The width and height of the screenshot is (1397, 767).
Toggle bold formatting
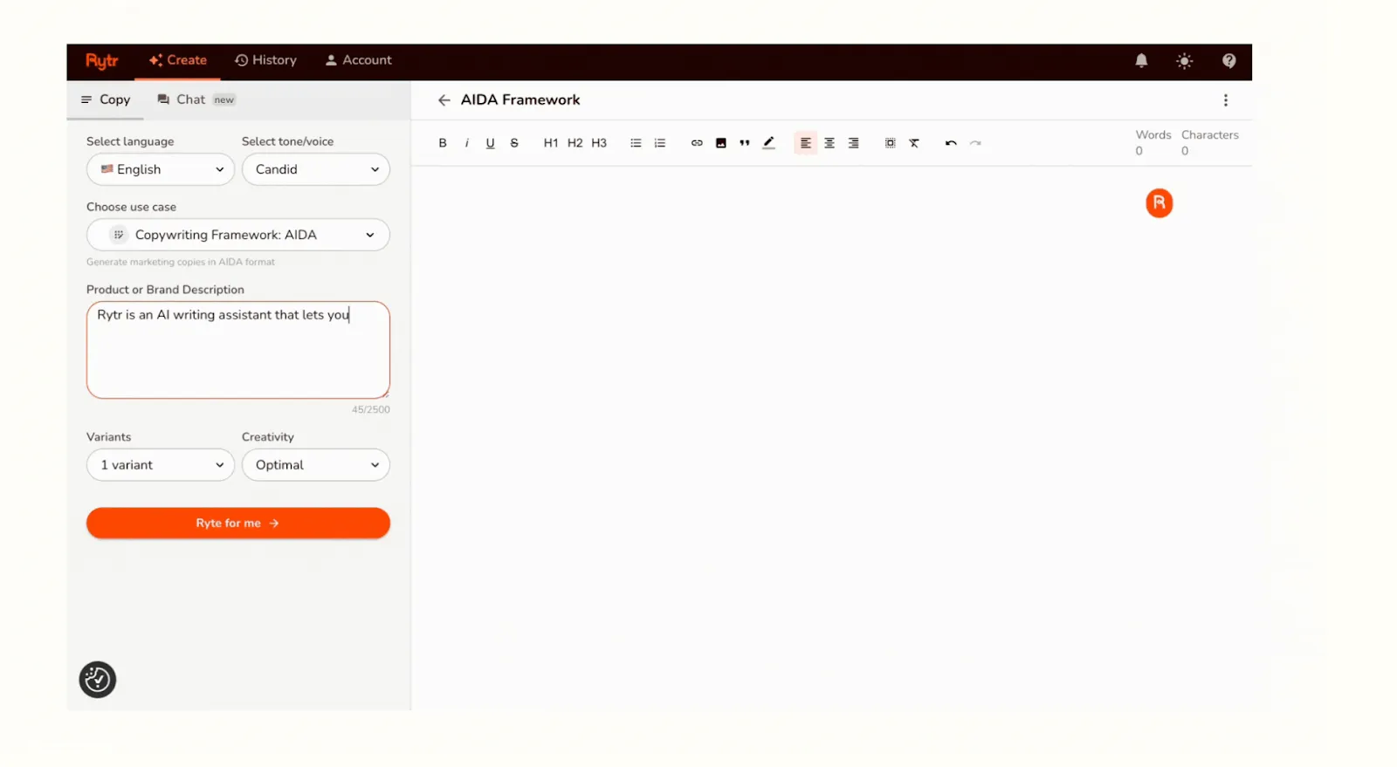443,143
